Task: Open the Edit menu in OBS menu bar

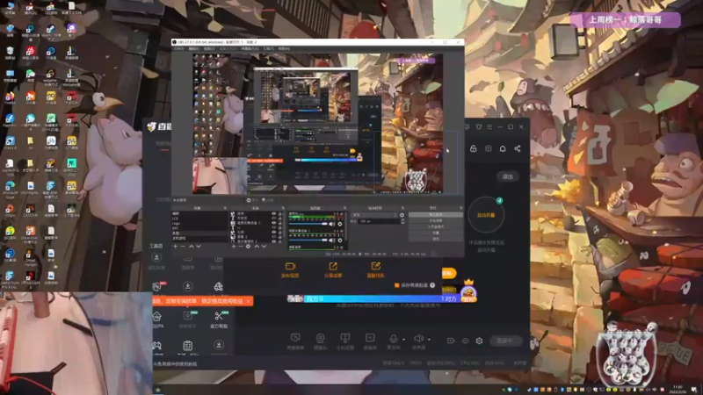Action: point(194,49)
